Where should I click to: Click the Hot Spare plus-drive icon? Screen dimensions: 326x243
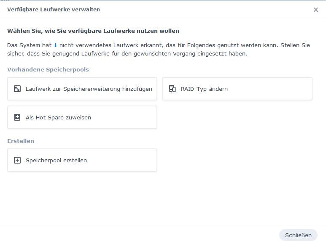(17, 117)
